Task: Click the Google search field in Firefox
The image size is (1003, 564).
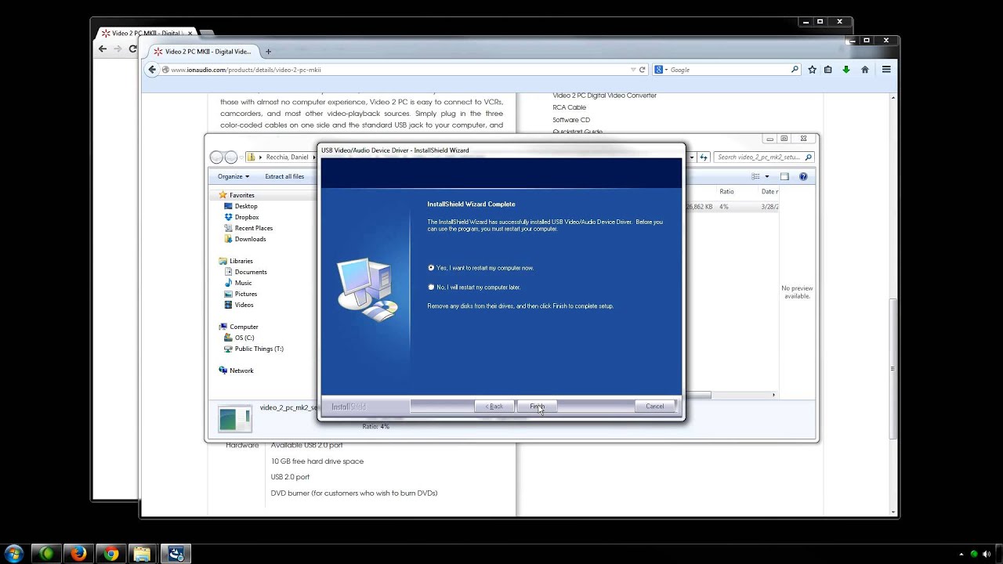Action: point(729,70)
